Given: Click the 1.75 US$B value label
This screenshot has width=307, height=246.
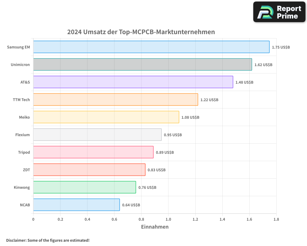Looking at the screenshot, I should click(x=281, y=47).
